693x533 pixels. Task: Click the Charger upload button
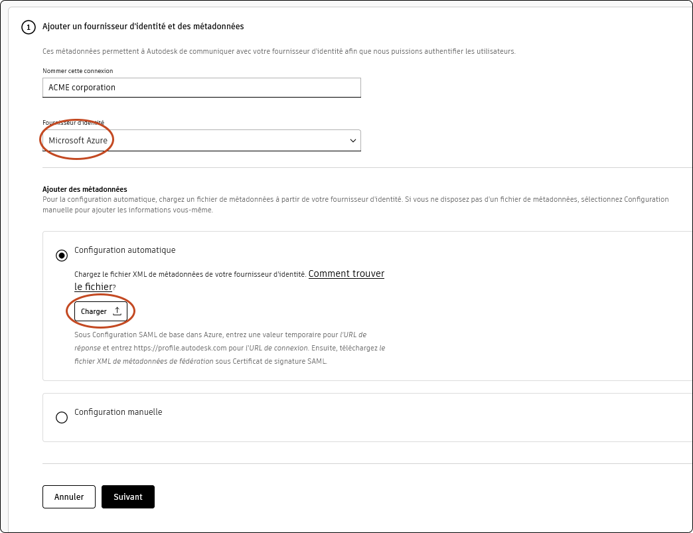(100, 311)
